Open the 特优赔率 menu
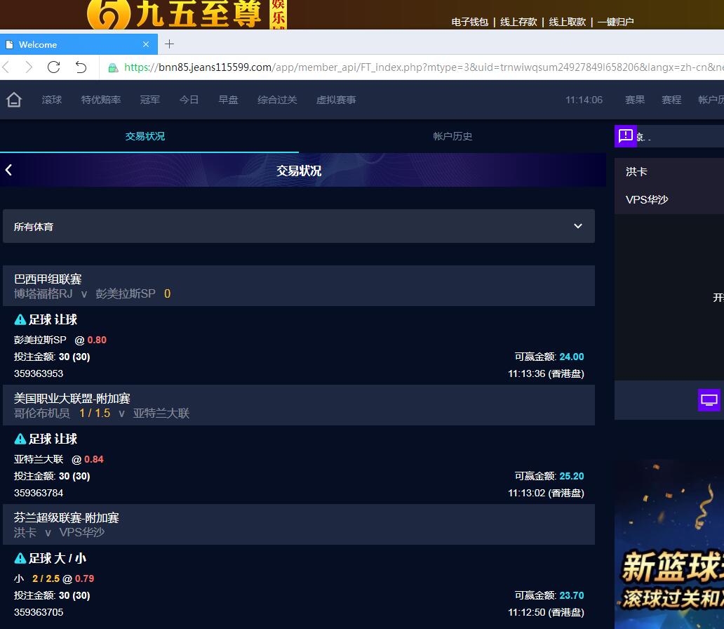 (x=101, y=100)
